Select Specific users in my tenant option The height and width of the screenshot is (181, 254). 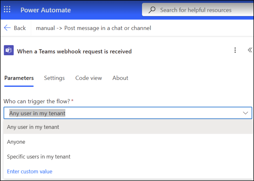coord(128,157)
